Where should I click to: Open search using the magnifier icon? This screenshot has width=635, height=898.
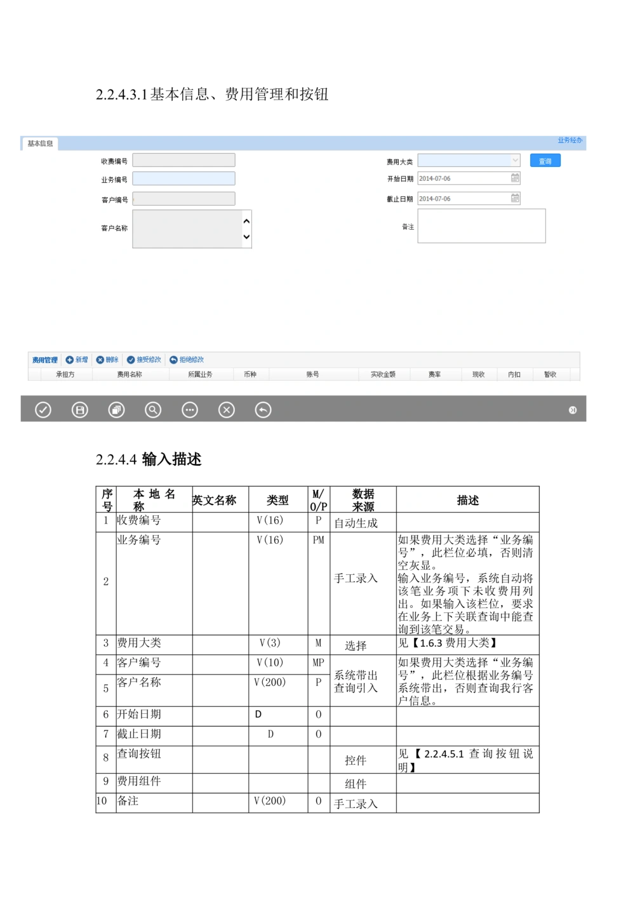152,409
